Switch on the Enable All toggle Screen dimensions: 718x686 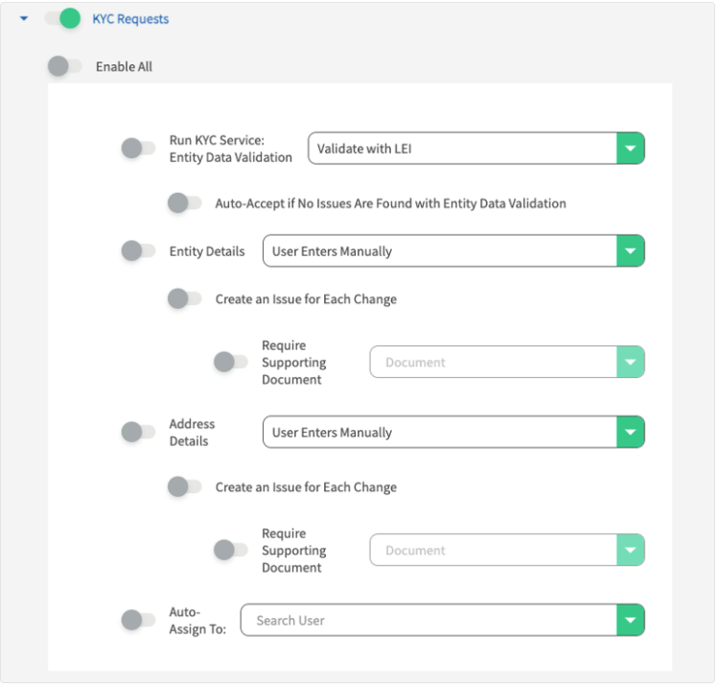click(x=65, y=66)
